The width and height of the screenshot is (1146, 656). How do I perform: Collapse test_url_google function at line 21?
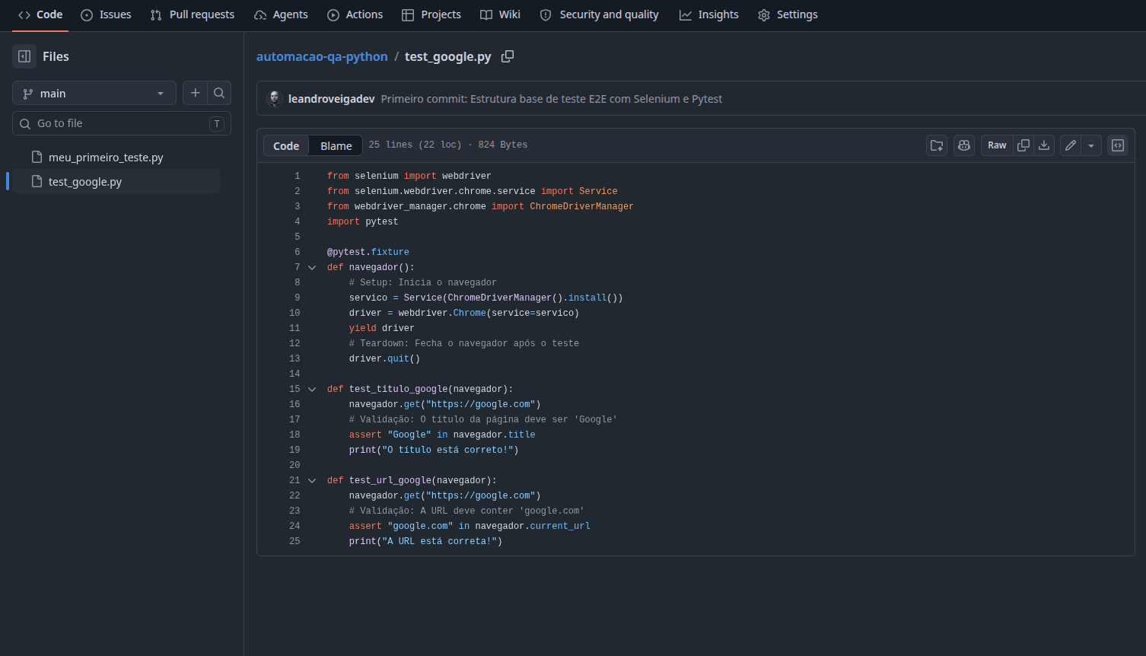[312, 480]
